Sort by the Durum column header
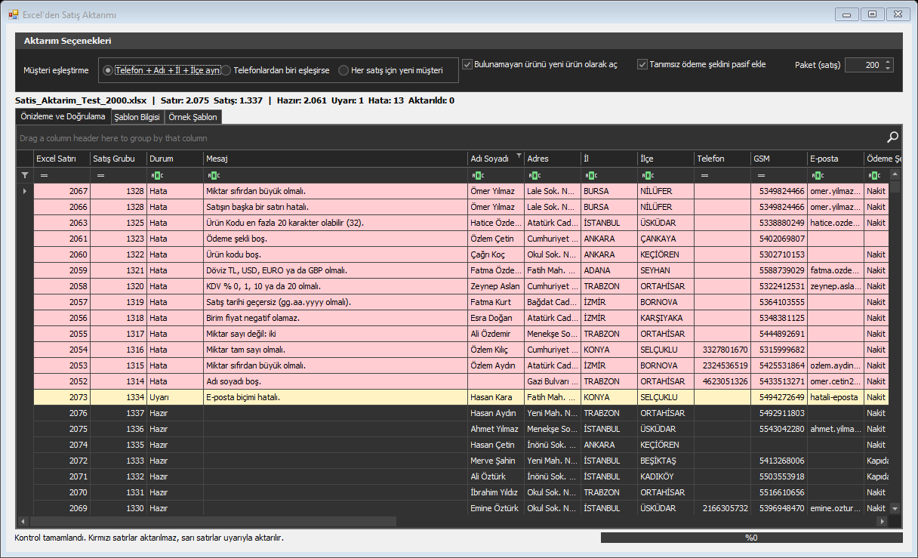Viewport: 918px width, 558px height. pos(175,159)
